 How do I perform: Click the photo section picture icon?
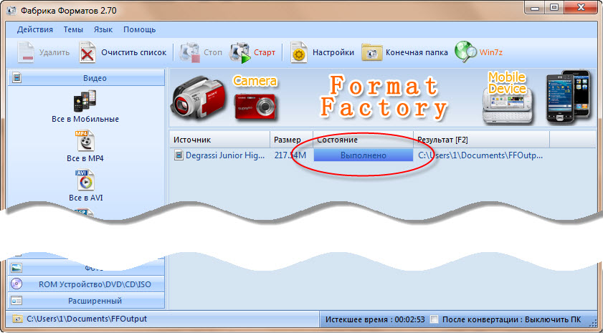[x=16, y=268]
